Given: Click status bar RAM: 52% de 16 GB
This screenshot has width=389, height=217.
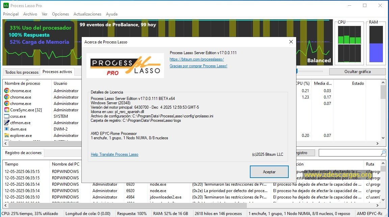Looking at the screenshot, I should click(x=171, y=214).
